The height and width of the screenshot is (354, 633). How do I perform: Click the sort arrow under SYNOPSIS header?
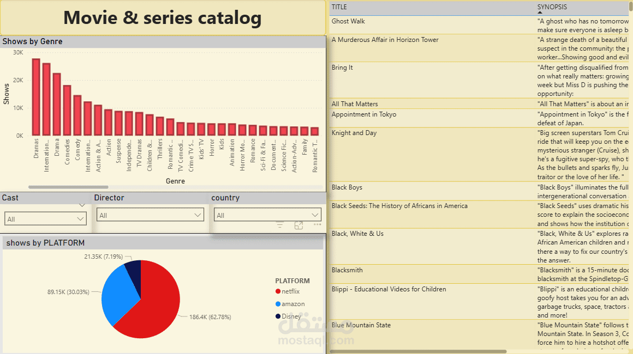click(540, 13)
